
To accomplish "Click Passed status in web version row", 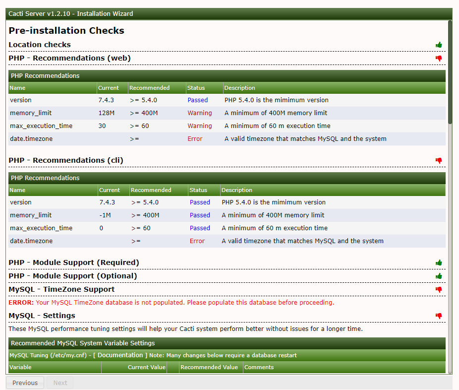I will pos(198,100).
